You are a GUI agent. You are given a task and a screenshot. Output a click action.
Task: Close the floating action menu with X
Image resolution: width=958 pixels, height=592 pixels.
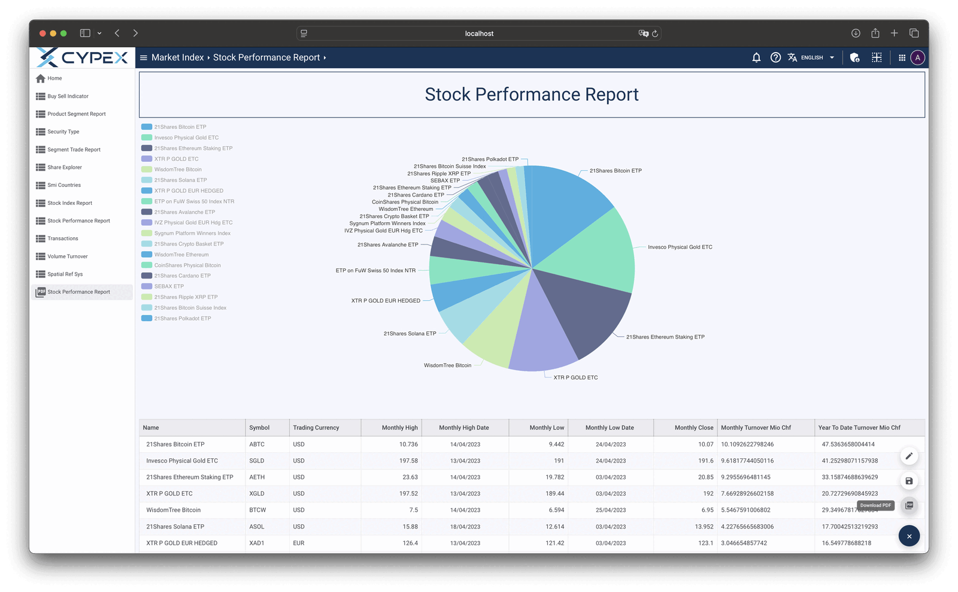pyautogui.click(x=909, y=536)
